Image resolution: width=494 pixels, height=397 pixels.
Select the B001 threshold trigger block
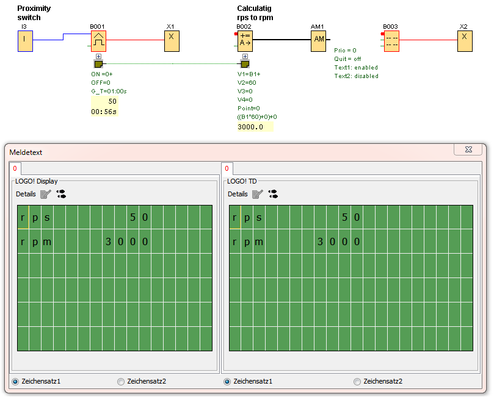click(x=98, y=41)
